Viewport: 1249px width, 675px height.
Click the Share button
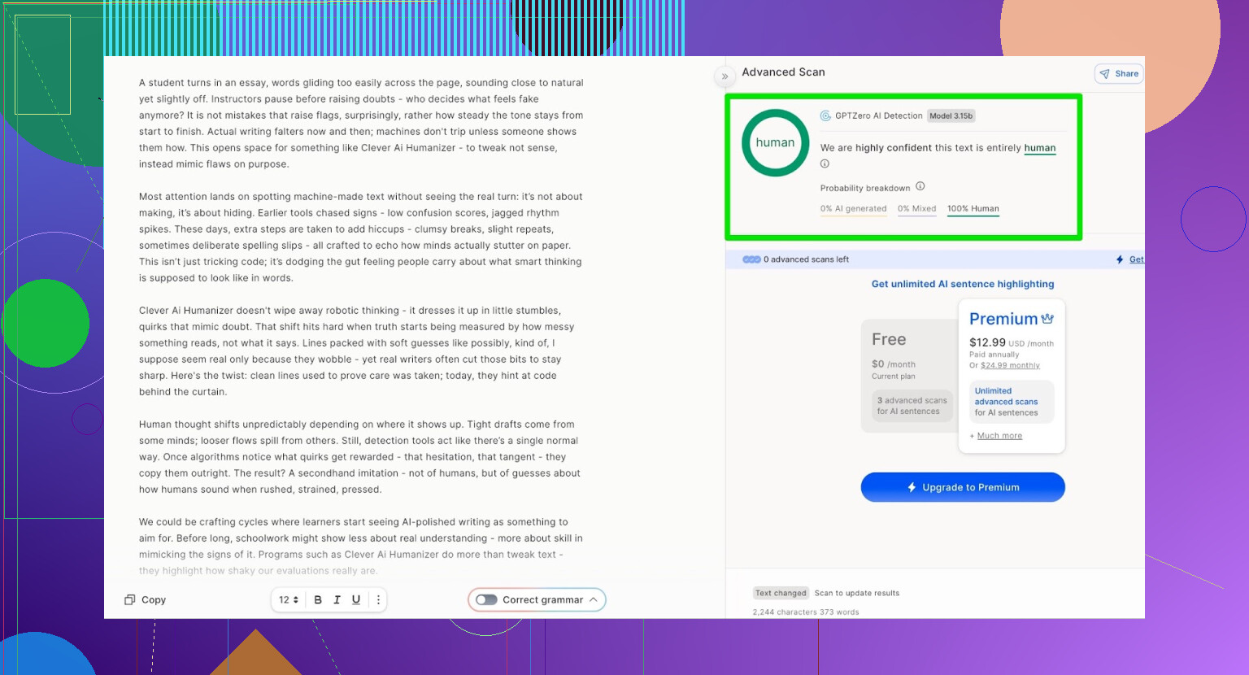coord(1119,74)
